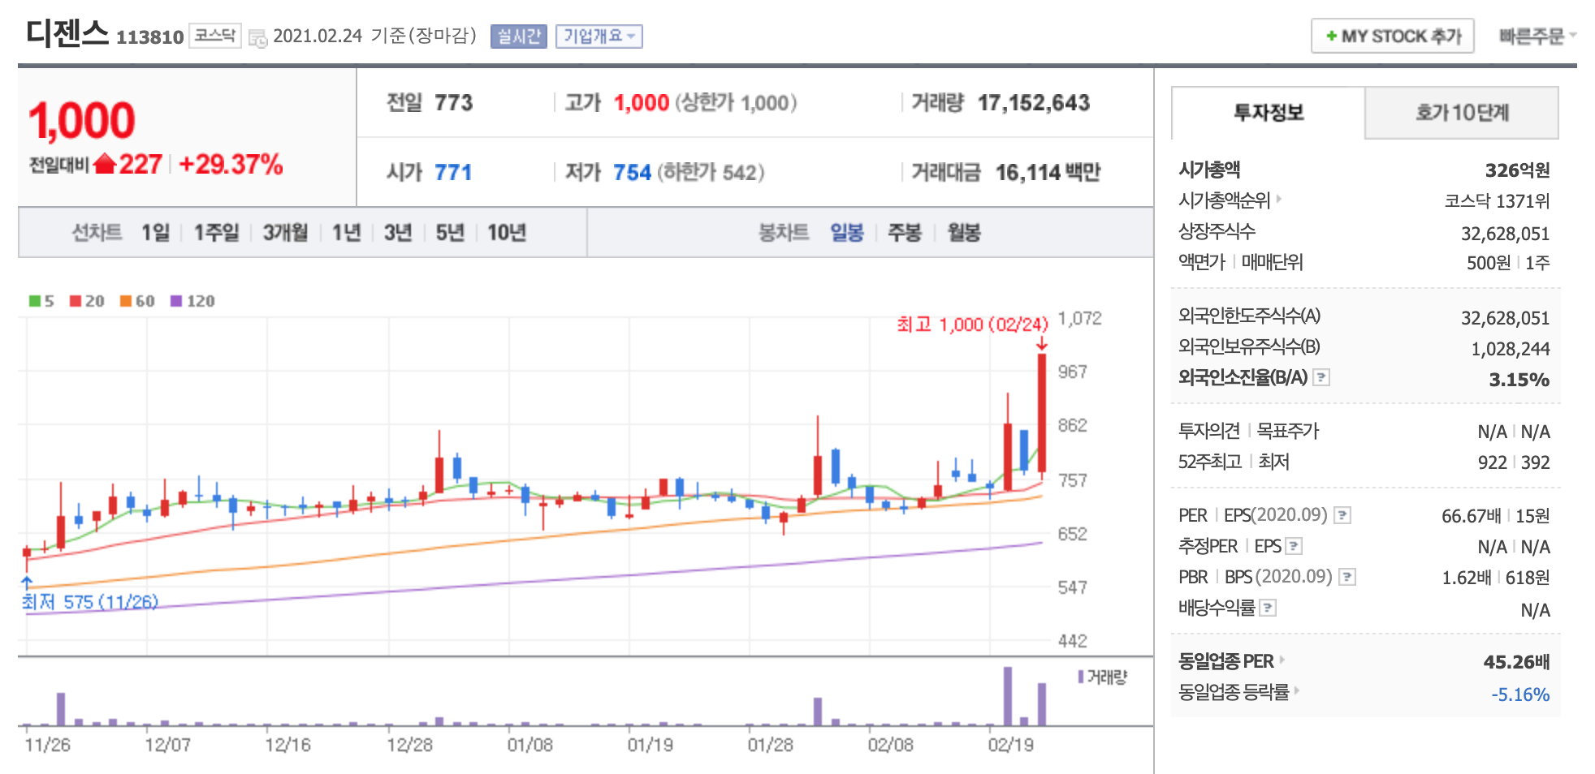Select the 1일 line chart

[155, 233]
